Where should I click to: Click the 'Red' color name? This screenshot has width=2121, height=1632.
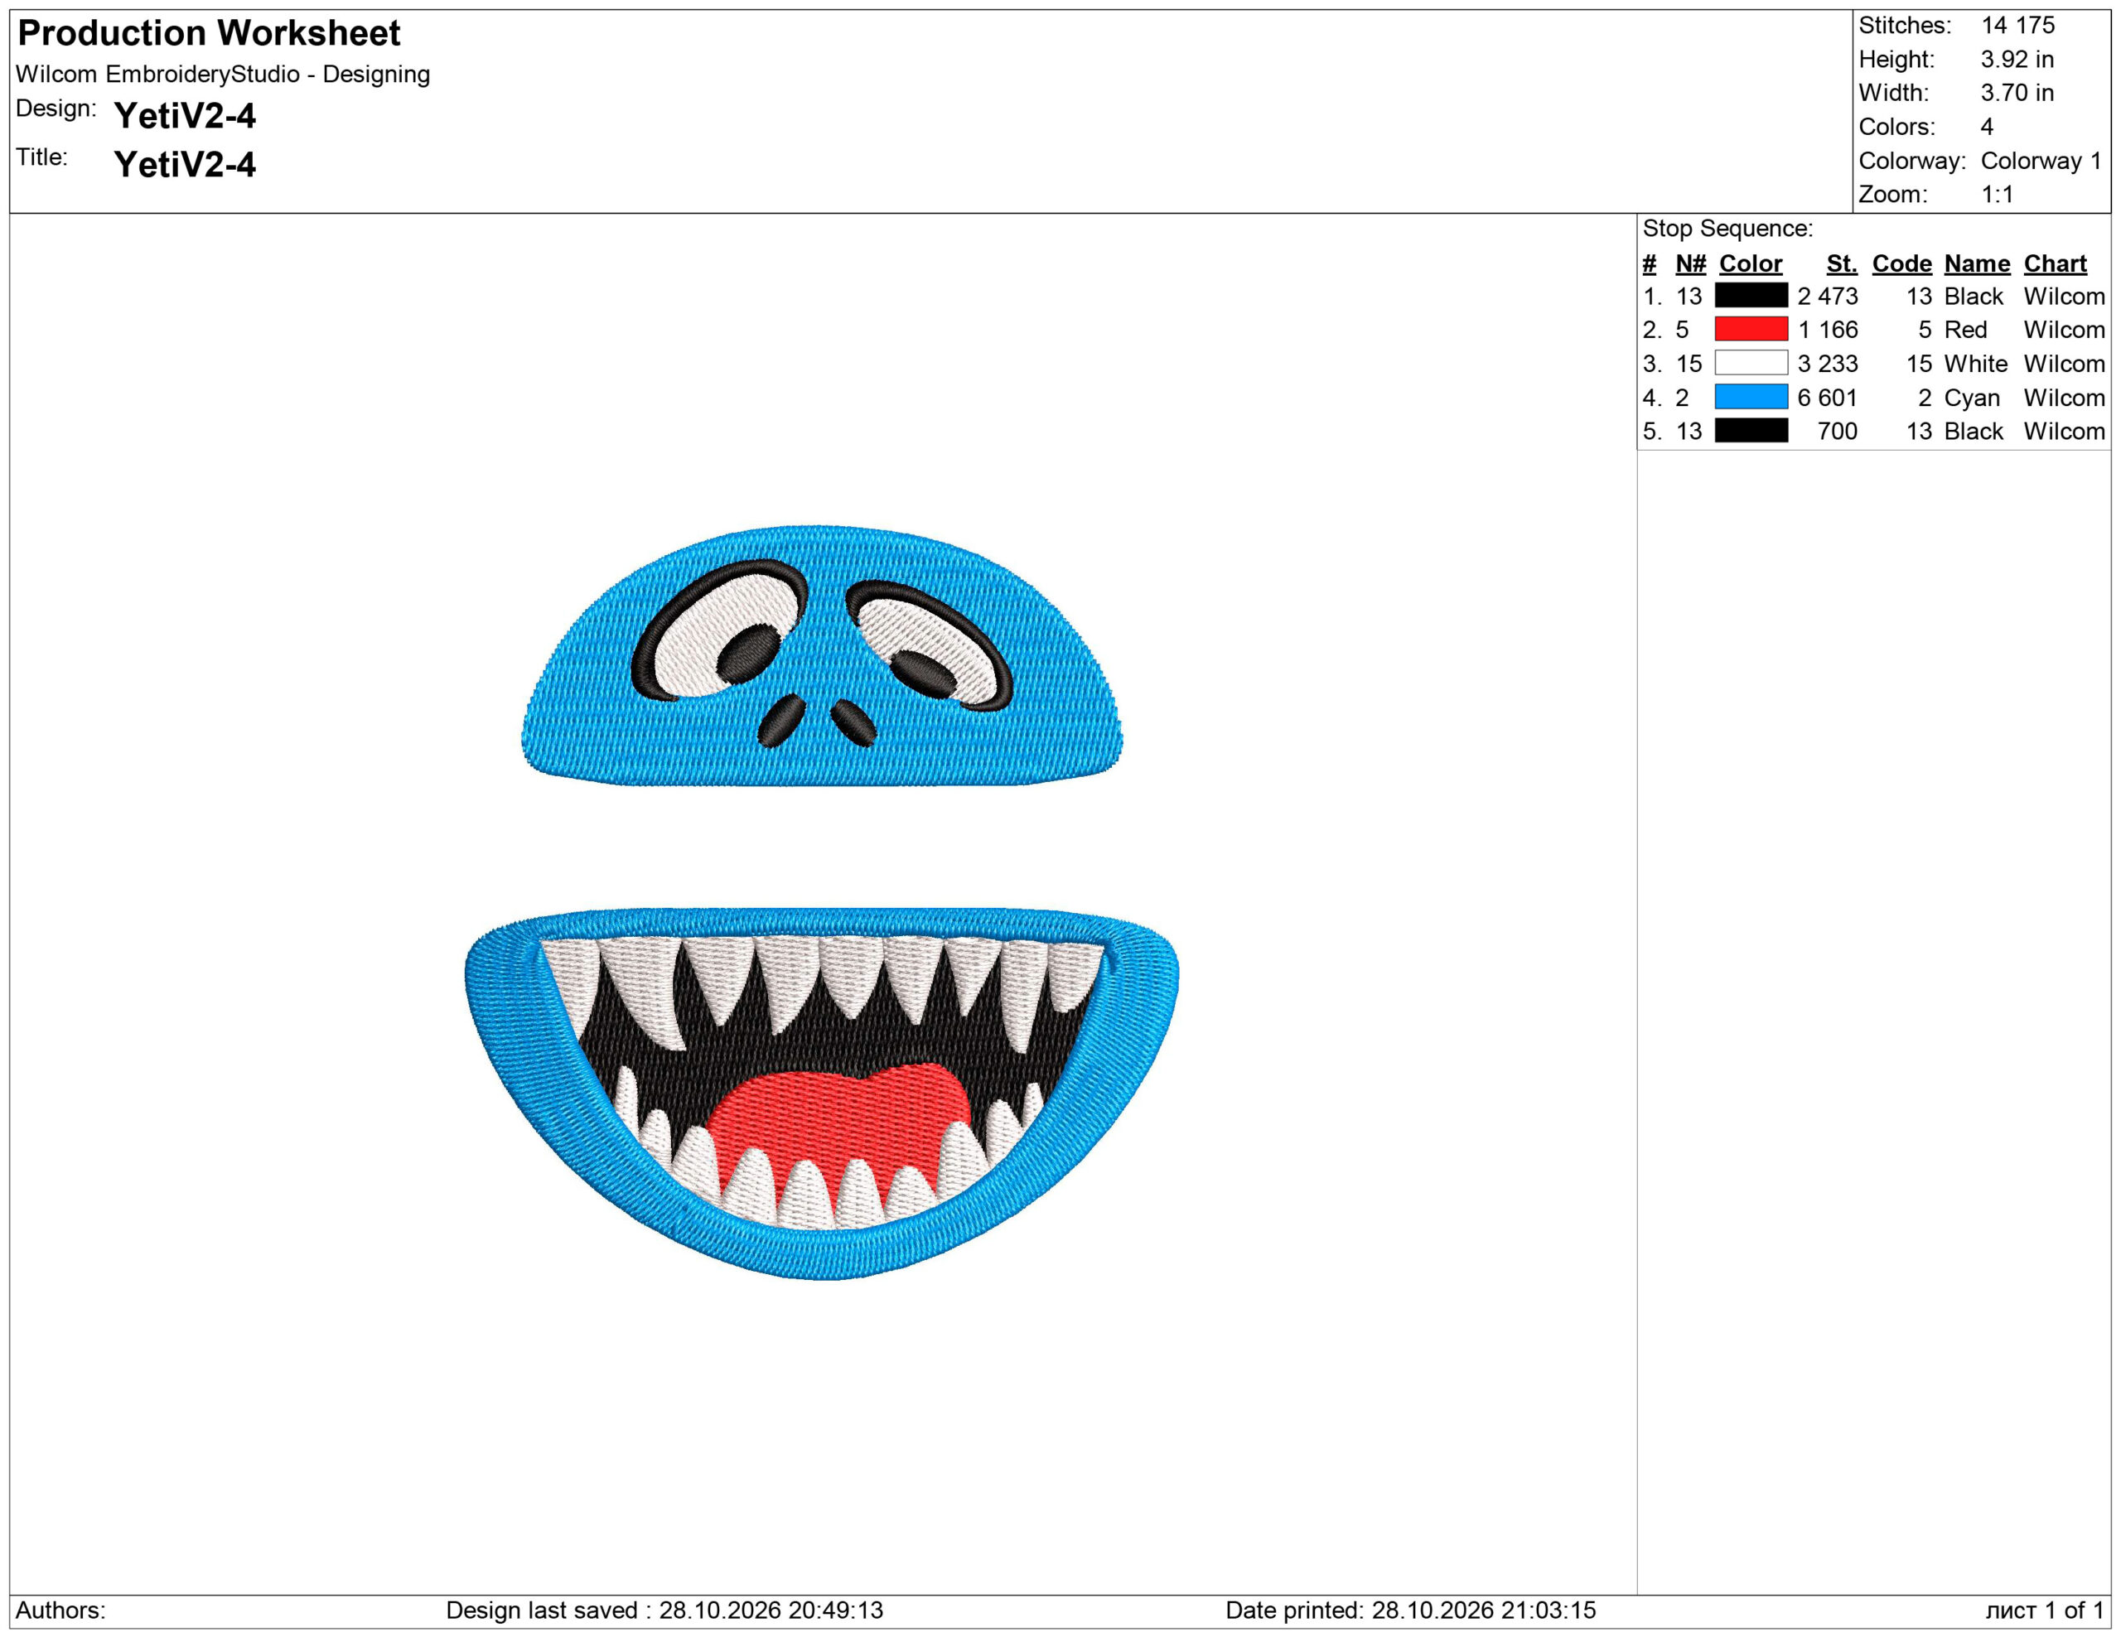pos(1965,330)
